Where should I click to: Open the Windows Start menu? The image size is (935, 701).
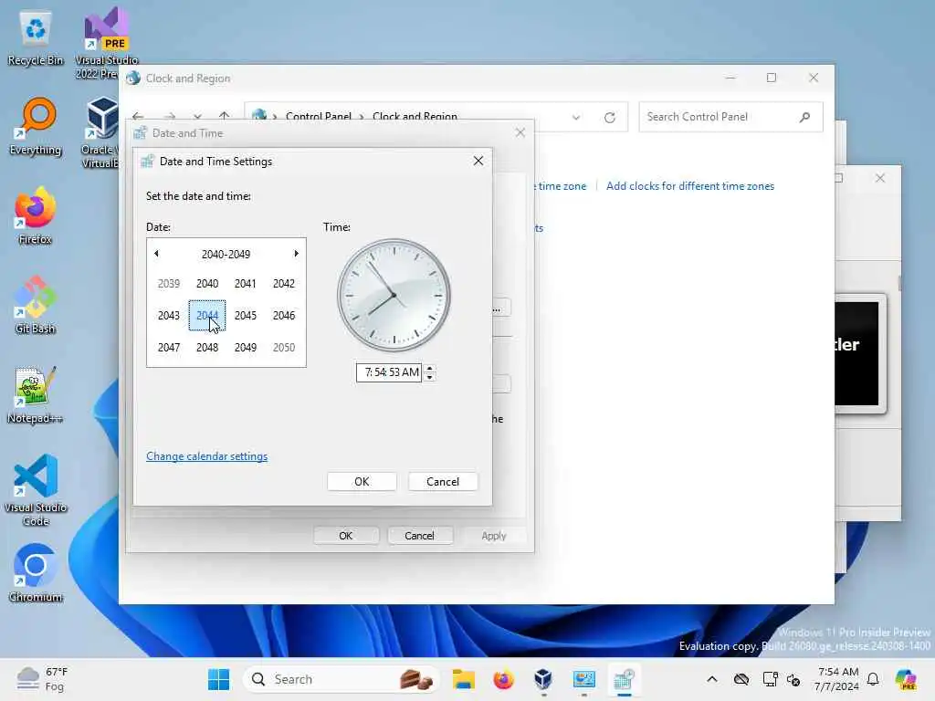(218, 679)
